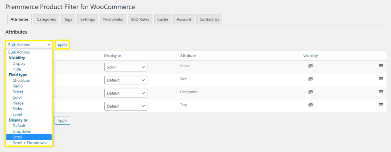Viewport: 391px width, 152px height.
Task: Open Display as dropdown for Tags row
Action: 126,106
